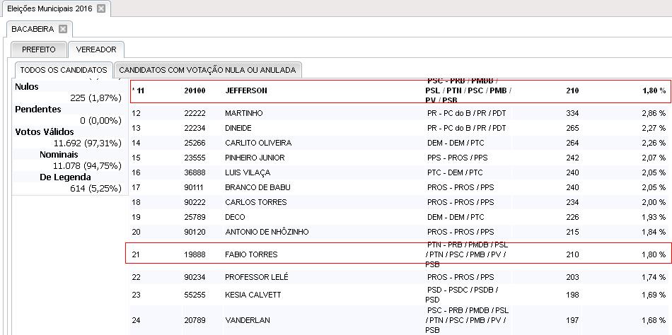Select the BACABEIRA municipality tab
The image size is (672, 335).
(x=33, y=29)
